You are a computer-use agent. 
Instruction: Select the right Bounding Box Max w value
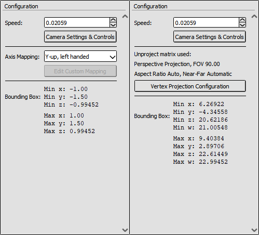213,162
